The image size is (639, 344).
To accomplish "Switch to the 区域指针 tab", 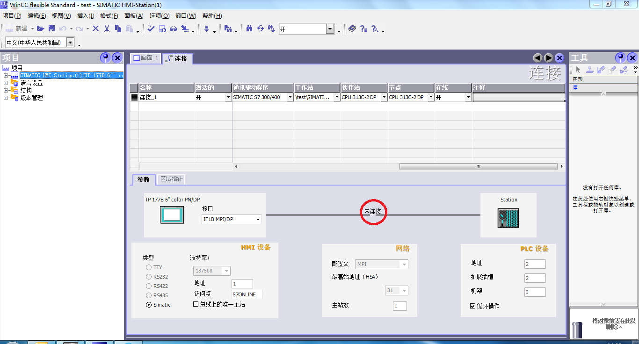I will click(172, 179).
